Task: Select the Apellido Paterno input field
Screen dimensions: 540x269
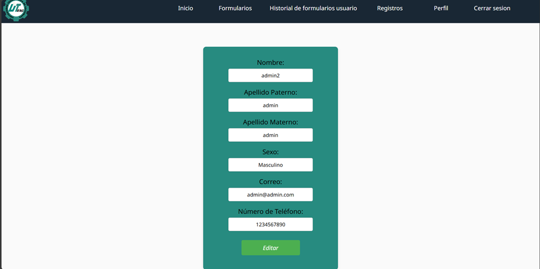Action: coord(270,105)
